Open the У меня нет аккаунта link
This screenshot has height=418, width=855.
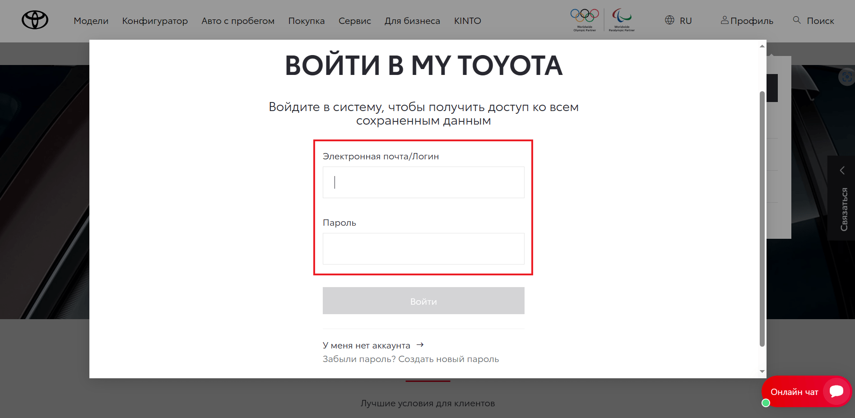pos(367,345)
